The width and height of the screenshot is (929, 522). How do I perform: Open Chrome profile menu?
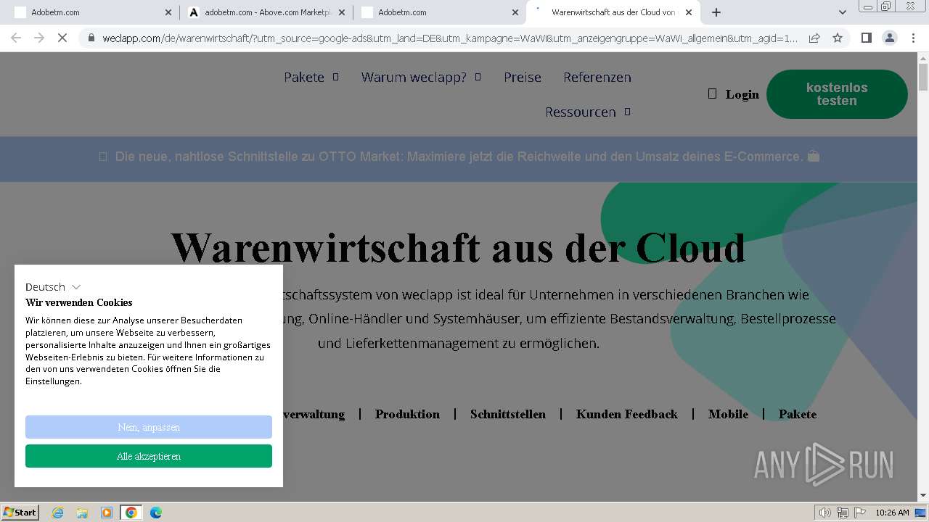[889, 38]
